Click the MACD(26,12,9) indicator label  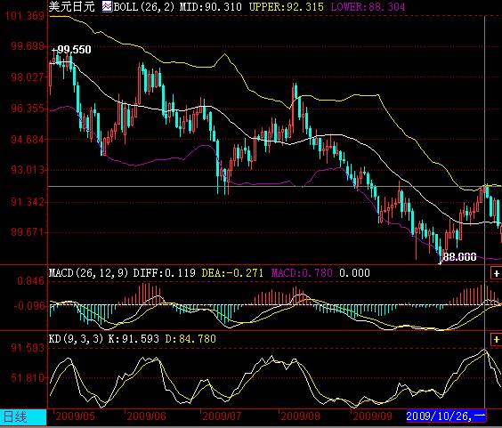(x=88, y=273)
